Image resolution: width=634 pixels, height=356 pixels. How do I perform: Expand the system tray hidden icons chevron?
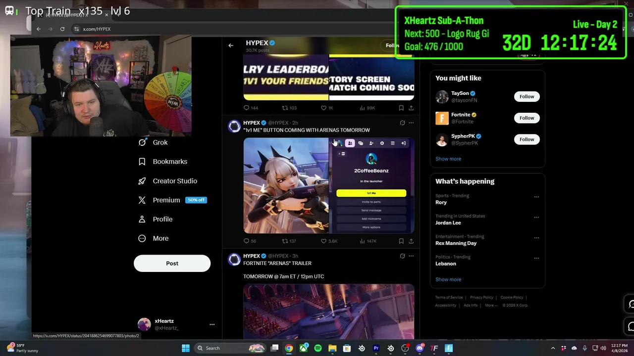(x=553, y=348)
